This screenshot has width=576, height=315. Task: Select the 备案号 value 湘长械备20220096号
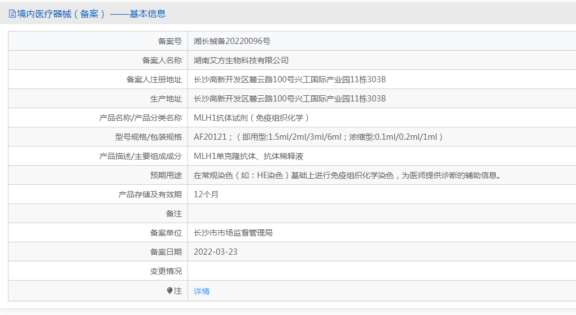click(x=232, y=41)
